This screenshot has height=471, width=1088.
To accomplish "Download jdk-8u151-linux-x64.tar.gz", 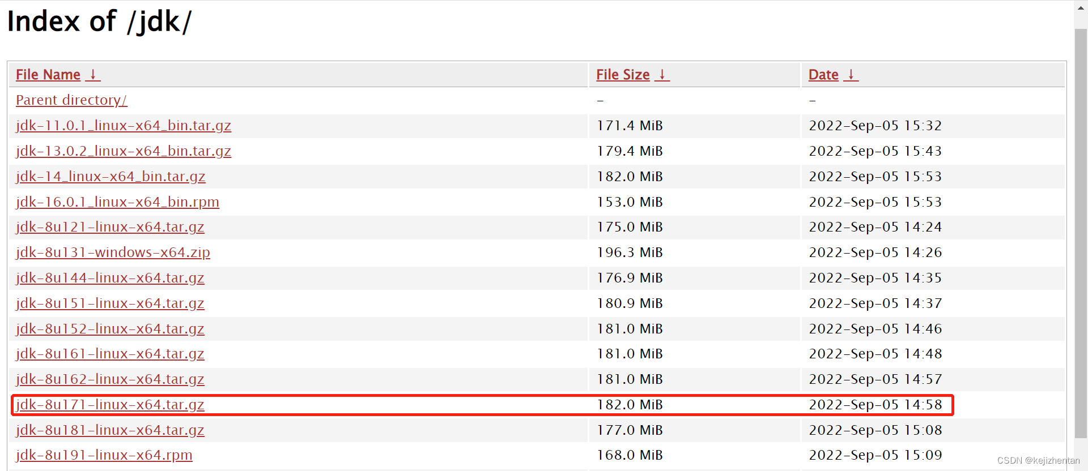I will 110,303.
